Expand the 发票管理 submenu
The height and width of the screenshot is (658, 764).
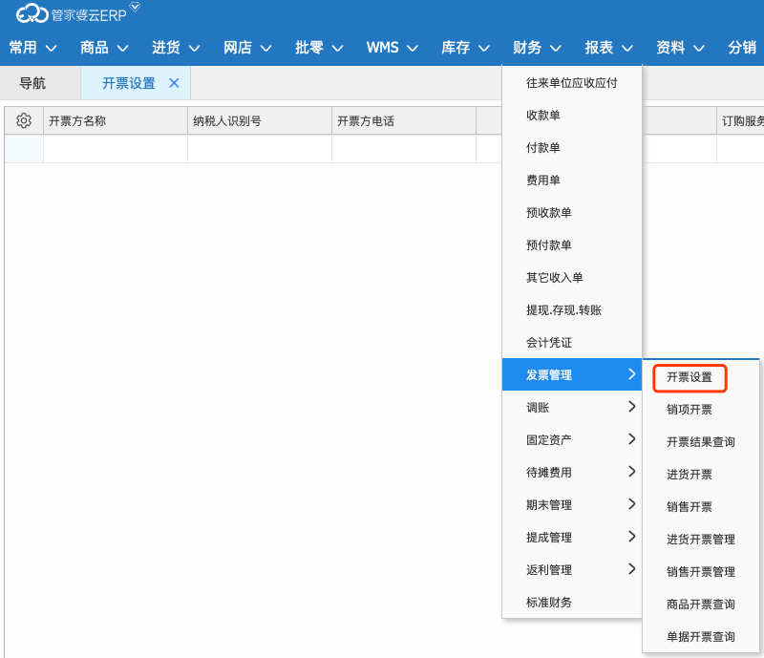tap(571, 374)
